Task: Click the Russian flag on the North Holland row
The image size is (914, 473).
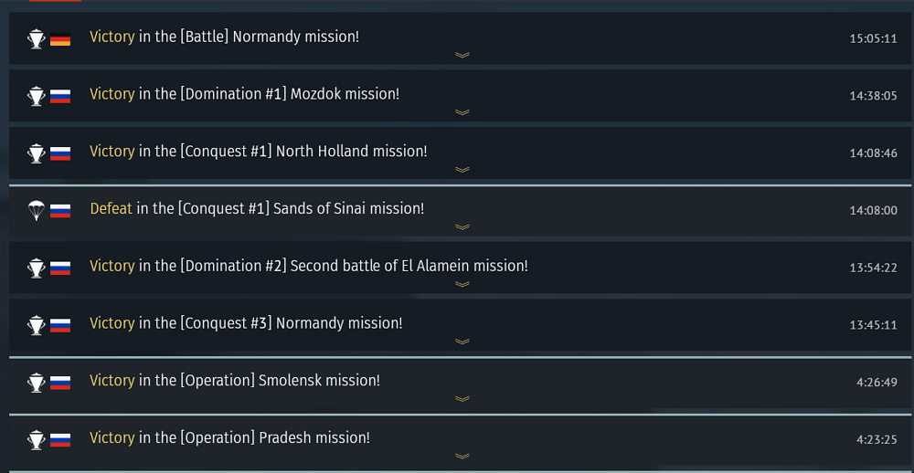Action: tap(60, 153)
